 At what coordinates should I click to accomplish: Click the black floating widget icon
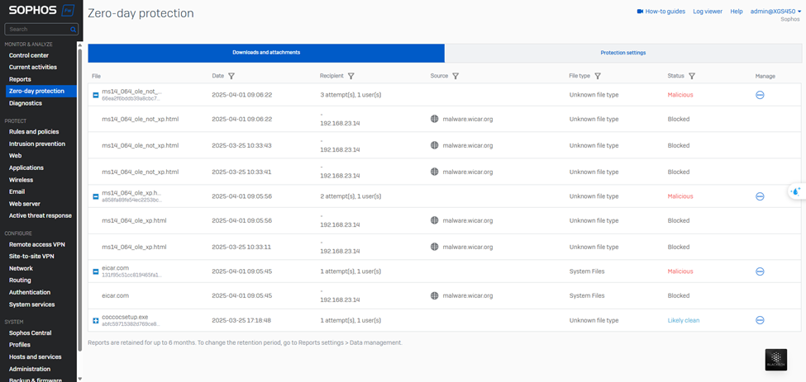(775, 359)
